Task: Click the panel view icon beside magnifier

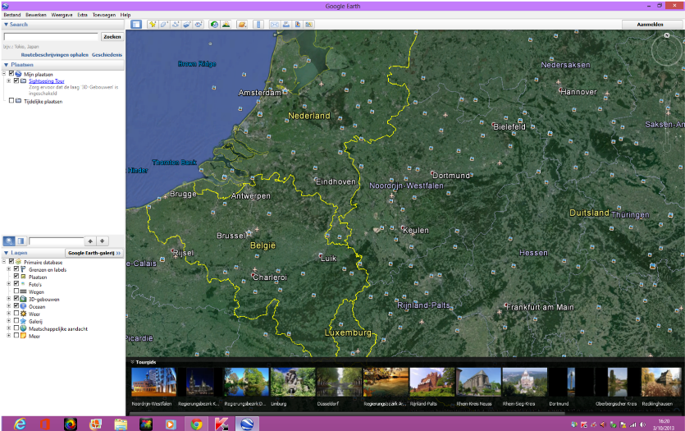Action: (x=21, y=241)
